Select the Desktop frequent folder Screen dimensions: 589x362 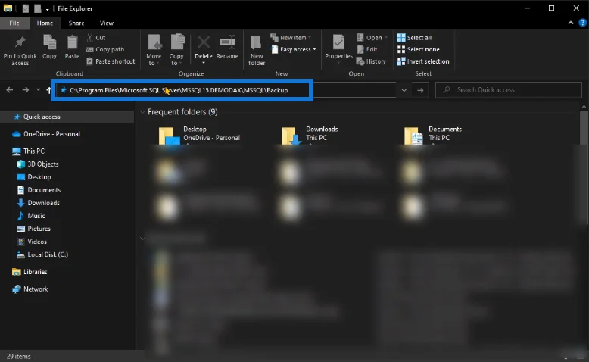coord(199,136)
